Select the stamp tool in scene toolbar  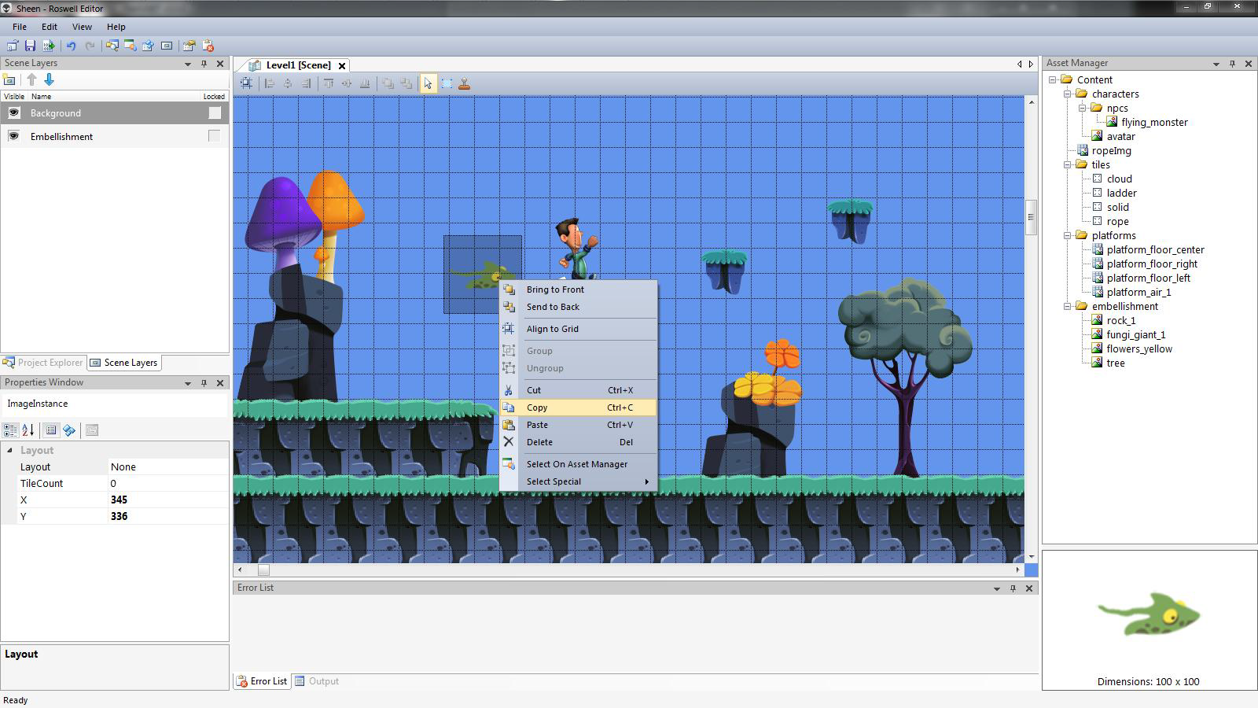[x=465, y=83]
